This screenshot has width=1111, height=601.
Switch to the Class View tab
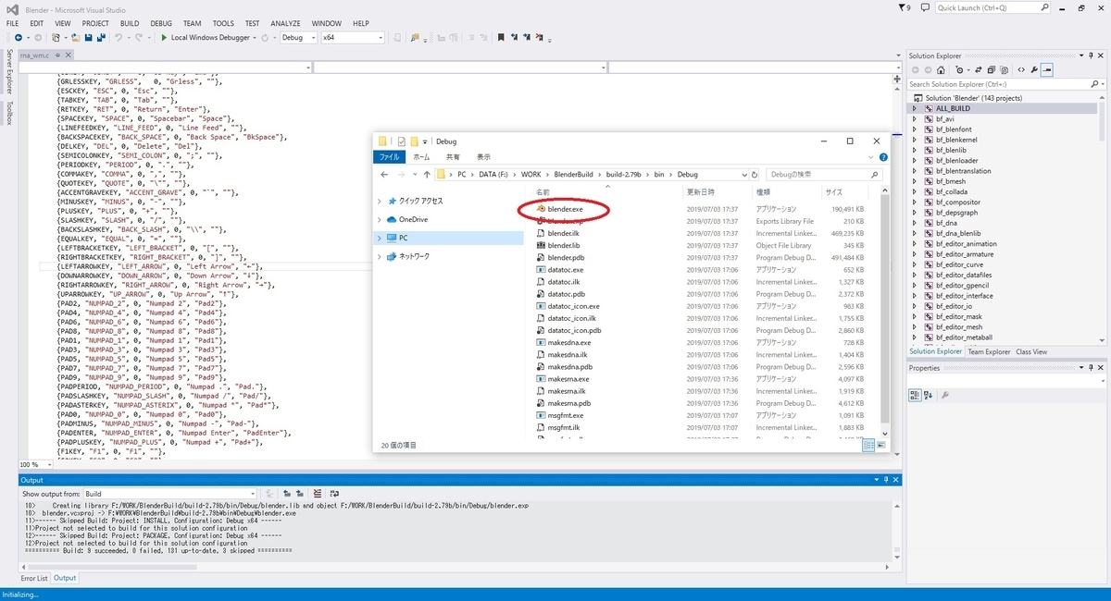(x=1031, y=351)
